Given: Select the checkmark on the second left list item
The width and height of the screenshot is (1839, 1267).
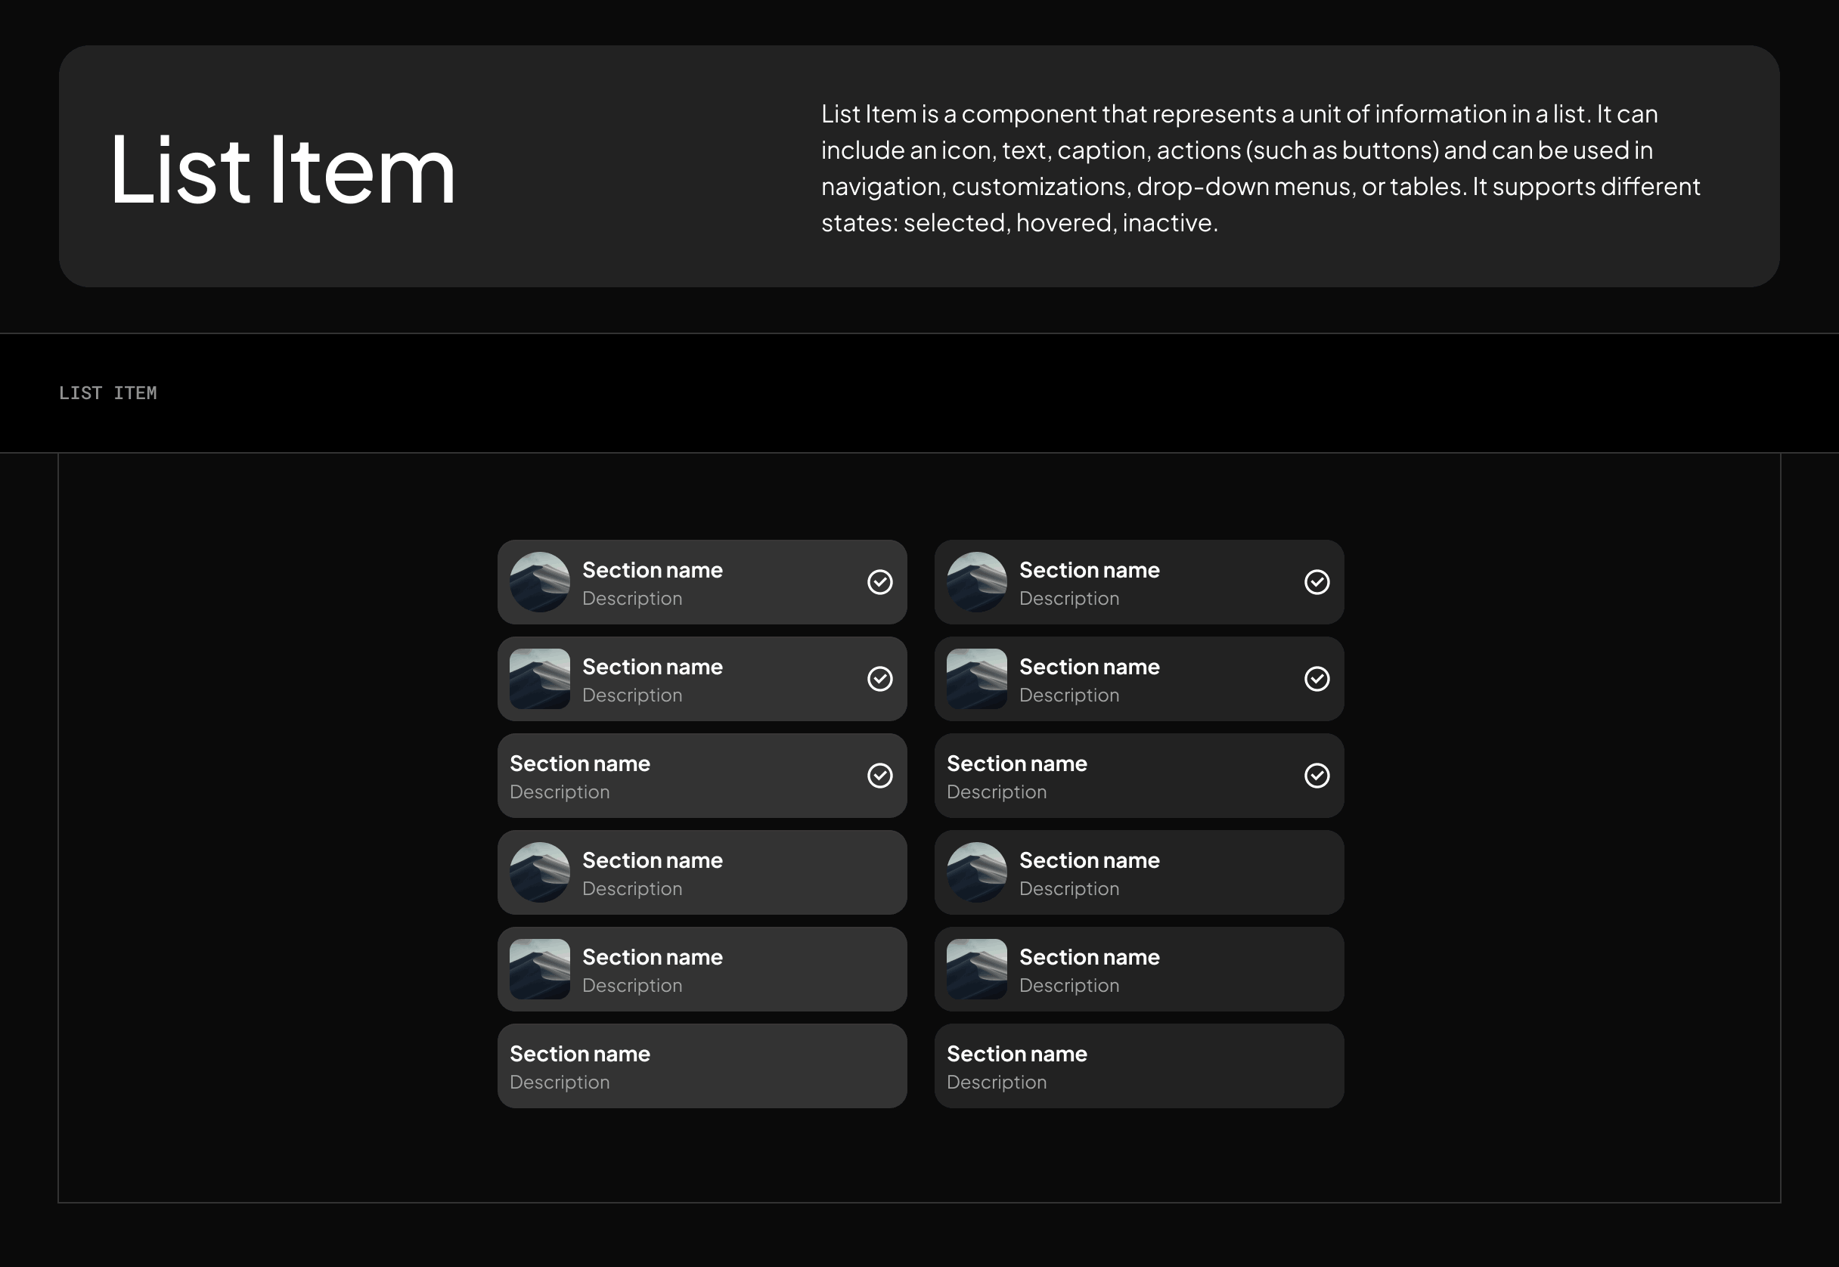Looking at the screenshot, I should tap(879, 679).
